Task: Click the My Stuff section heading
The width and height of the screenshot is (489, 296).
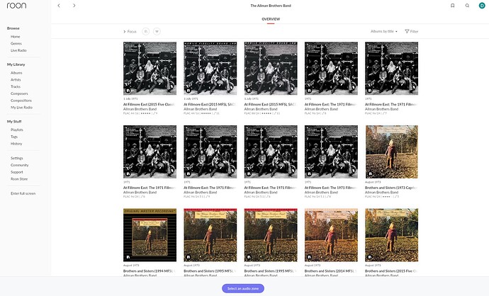Action: [14, 121]
